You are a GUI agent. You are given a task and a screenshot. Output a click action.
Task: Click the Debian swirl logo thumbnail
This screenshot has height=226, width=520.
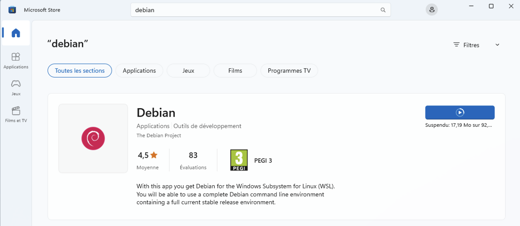93,139
